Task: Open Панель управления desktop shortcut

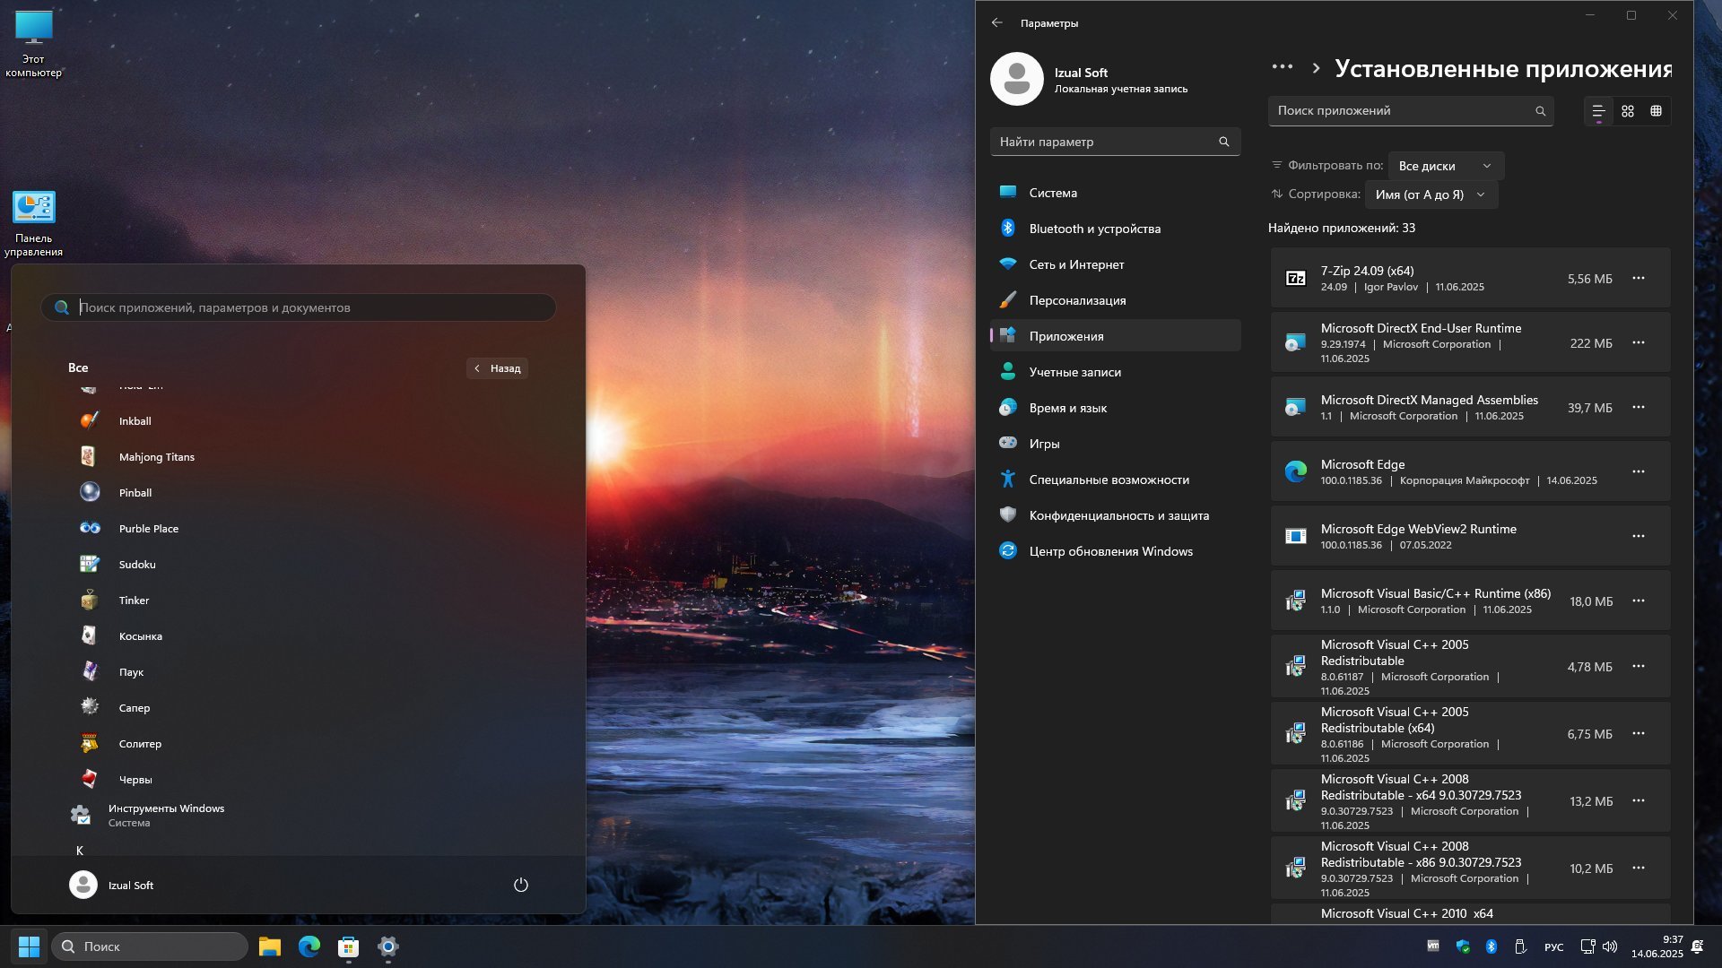Action: (x=33, y=223)
